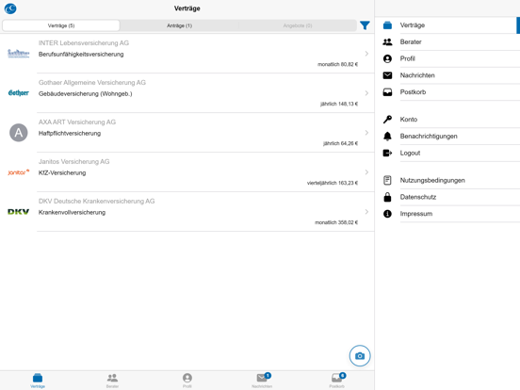This screenshot has width=520, height=390.
Task: Click the Nutzungsbedingungen document icon
Action: 387,181
